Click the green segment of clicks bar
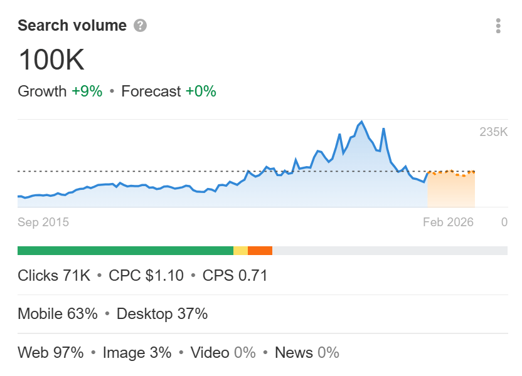Viewport: 522px width, 376px height. [125, 251]
